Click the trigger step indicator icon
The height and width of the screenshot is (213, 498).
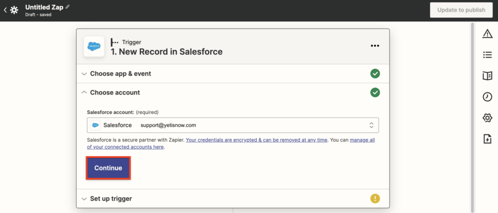point(114,42)
